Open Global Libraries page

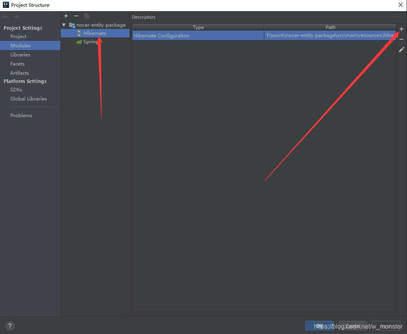(29, 99)
